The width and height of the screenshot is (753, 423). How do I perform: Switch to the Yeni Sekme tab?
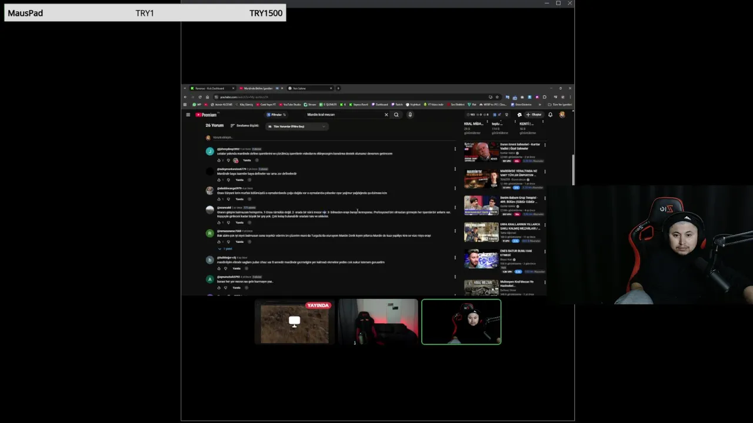pyautogui.click(x=310, y=88)
